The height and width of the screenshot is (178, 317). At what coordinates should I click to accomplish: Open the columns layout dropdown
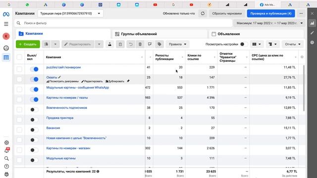[257, 44]
